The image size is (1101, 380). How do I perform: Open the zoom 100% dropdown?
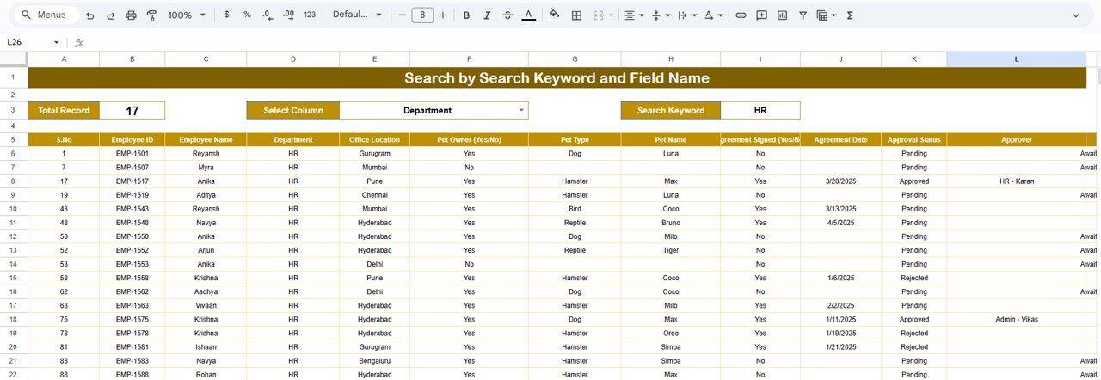tap(186, 15)
